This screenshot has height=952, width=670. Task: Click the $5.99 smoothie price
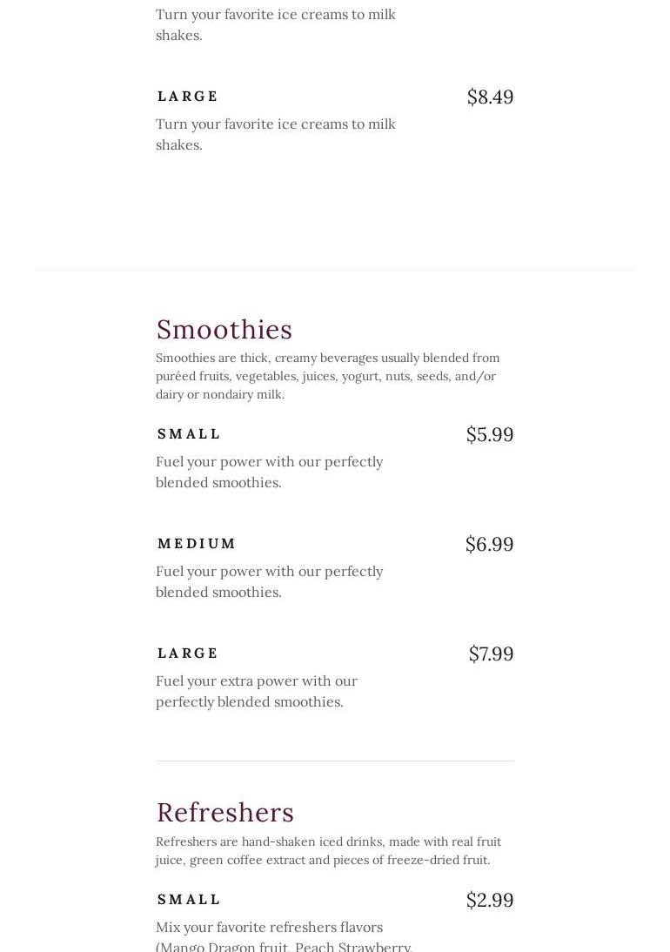tap(490, 435)
